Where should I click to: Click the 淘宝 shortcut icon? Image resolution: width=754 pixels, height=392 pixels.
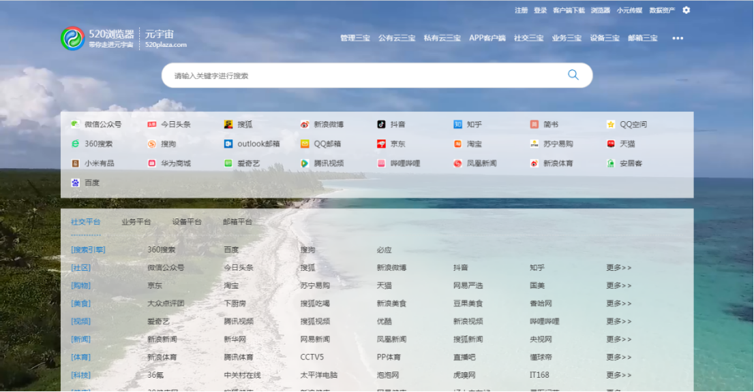pyautogui.click(x=458, y=144)
